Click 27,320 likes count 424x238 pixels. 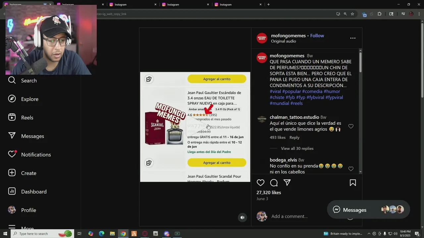pyautogui.click(x=269, y=192)
